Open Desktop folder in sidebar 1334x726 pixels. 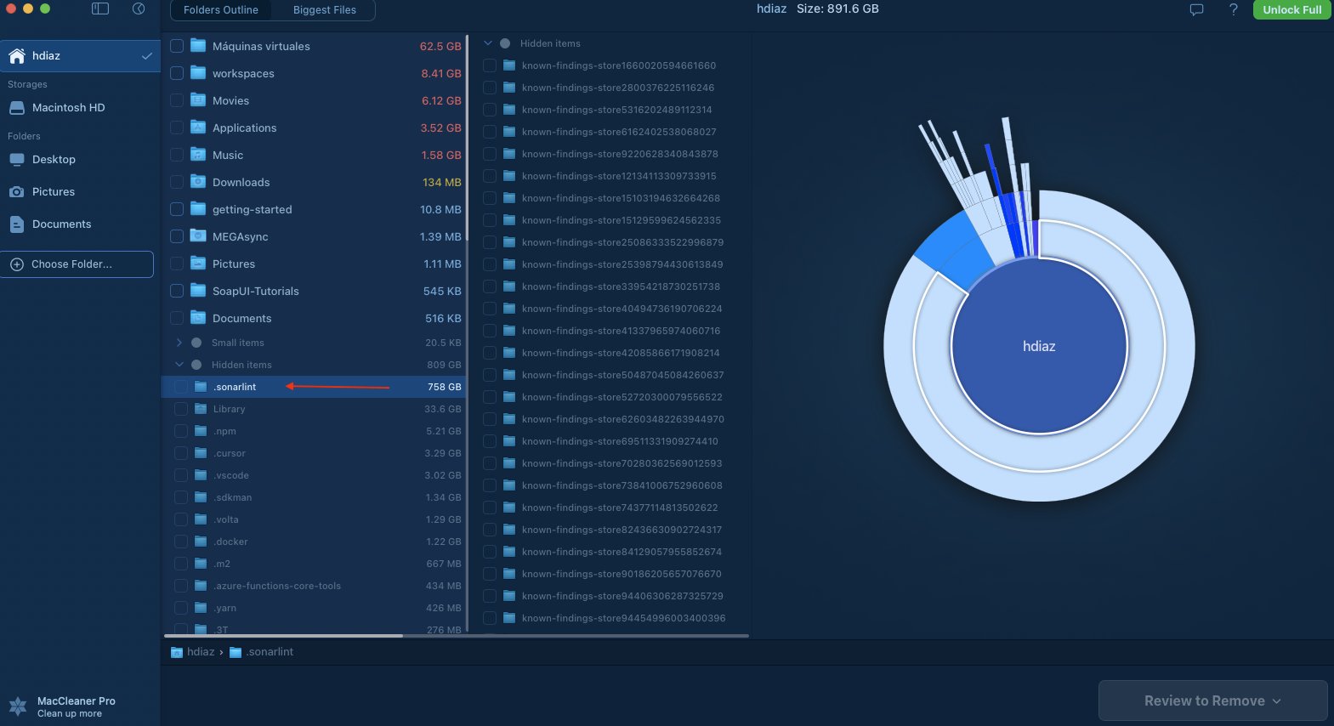coord(54,160)
